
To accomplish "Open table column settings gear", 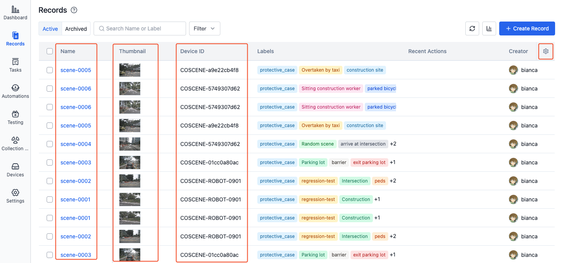I will coord(545,51).
